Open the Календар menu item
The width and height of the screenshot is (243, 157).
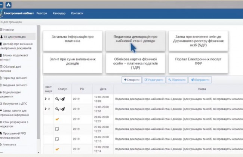pos(59,13)
